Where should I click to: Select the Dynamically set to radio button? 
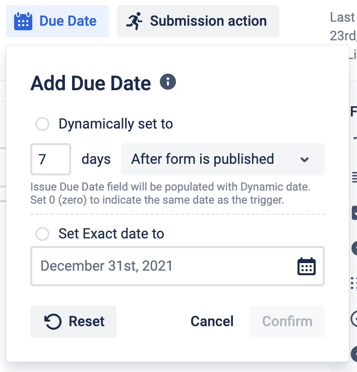(42, 124)
